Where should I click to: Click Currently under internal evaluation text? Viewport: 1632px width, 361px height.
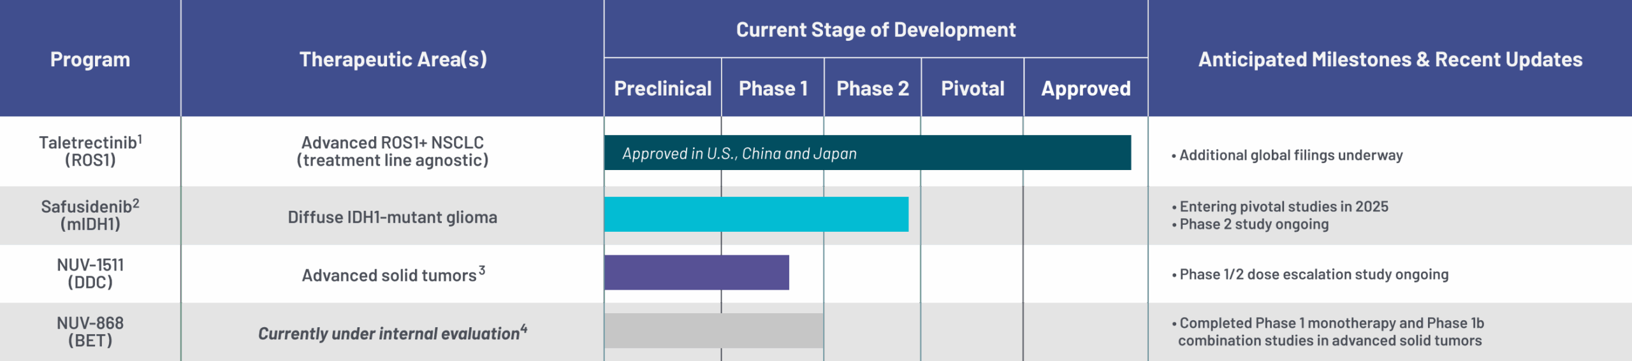(389, 334)
